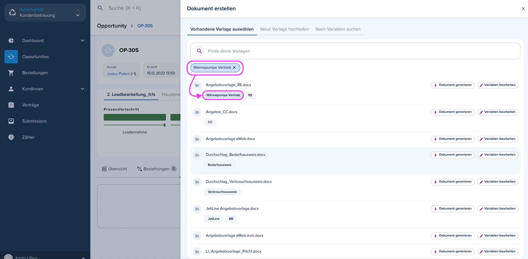This screenshot has height=259, width=528.
Task: Click the BB tag
Action: (x=231, y=219)
